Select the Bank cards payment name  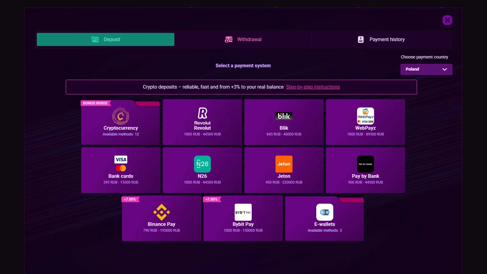121,176
